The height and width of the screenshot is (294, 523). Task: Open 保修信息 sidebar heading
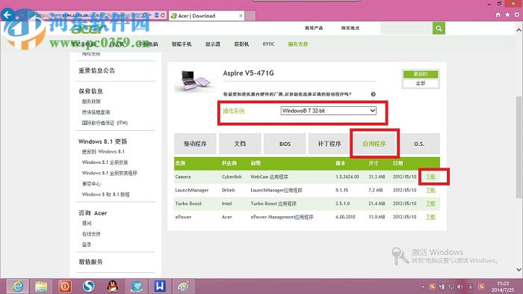point(90,91)
